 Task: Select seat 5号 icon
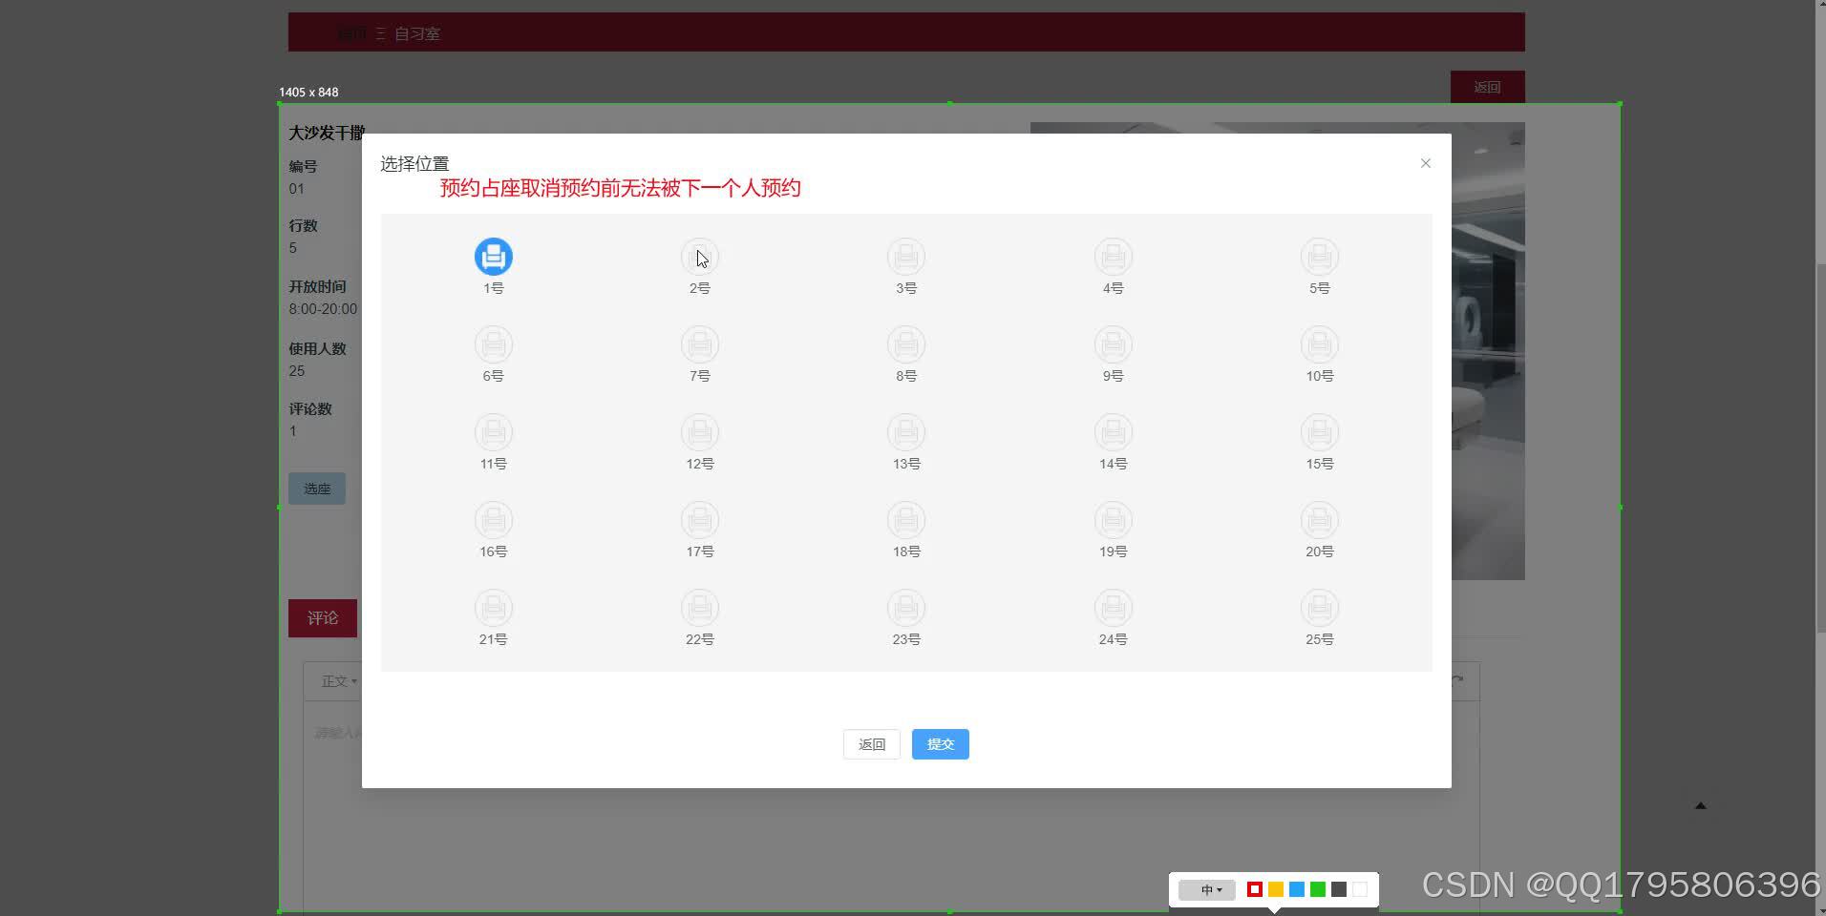coord(1319,256)
